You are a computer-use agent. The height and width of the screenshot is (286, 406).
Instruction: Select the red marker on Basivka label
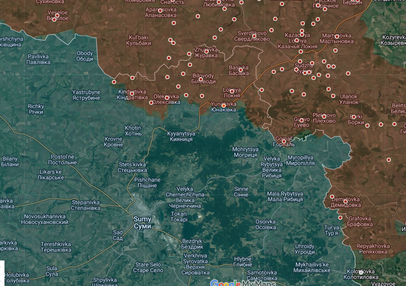pos(241,70)
